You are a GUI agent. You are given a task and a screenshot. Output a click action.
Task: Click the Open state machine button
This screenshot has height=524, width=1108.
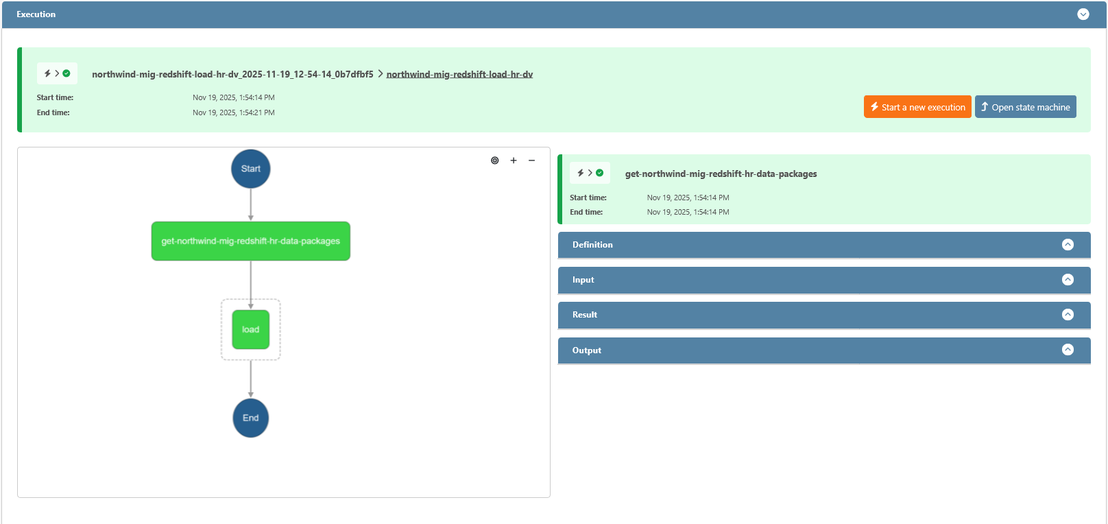coord(1025,107)
